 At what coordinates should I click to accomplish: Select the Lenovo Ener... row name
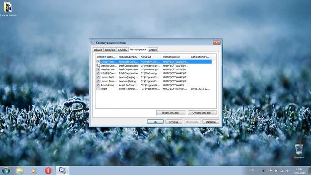tap(108, 81)
